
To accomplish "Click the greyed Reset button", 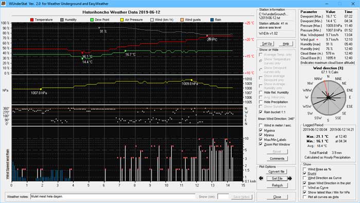I will (x=277, y=152).
